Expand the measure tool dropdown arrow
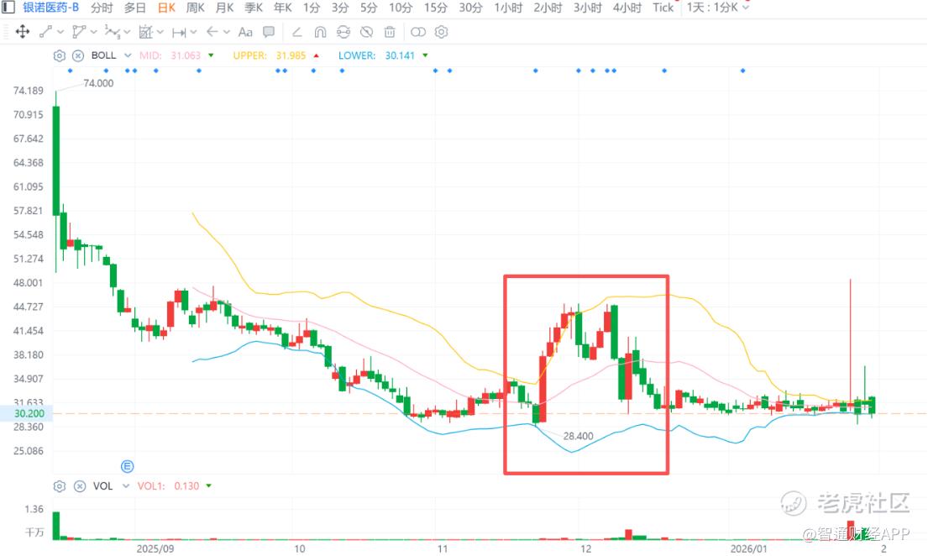 (x=193, y=33)
